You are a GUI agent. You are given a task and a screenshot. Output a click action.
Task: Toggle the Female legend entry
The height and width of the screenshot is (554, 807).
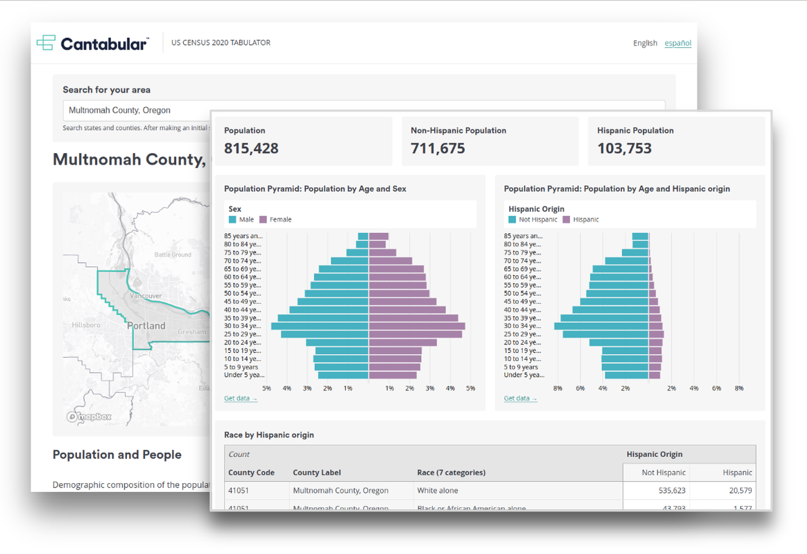276,219
